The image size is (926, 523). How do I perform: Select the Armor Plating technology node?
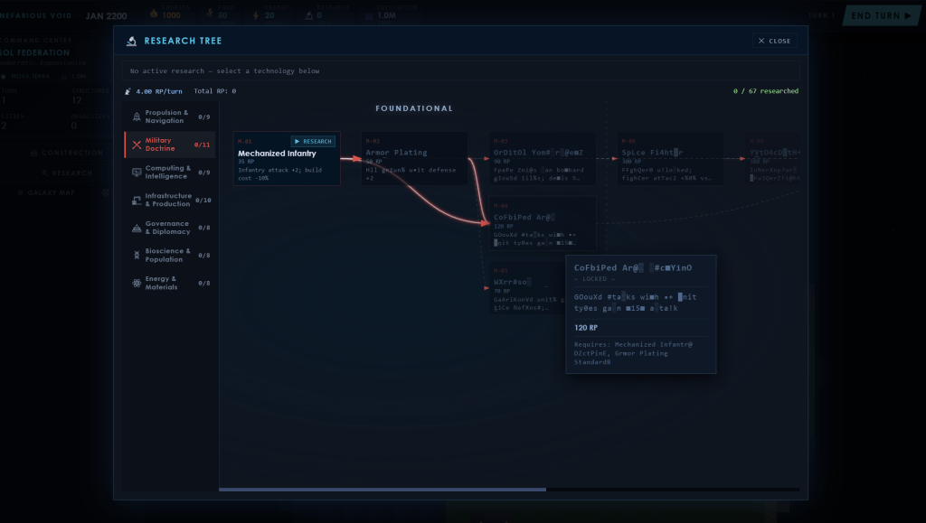414,159
